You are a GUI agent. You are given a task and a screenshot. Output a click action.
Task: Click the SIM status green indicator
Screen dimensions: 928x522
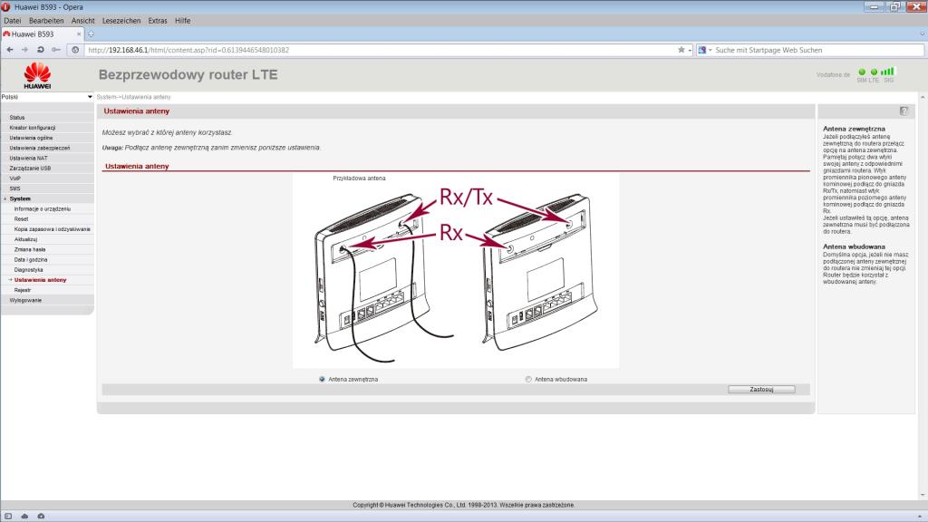tap(862, 72)
